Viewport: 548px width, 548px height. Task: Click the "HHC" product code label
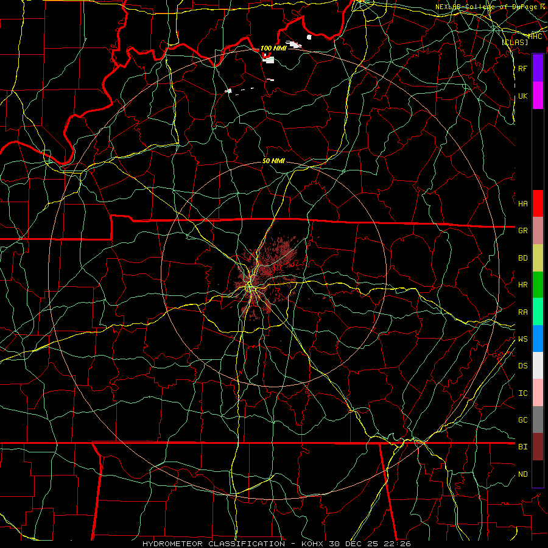tap(535, 37)
